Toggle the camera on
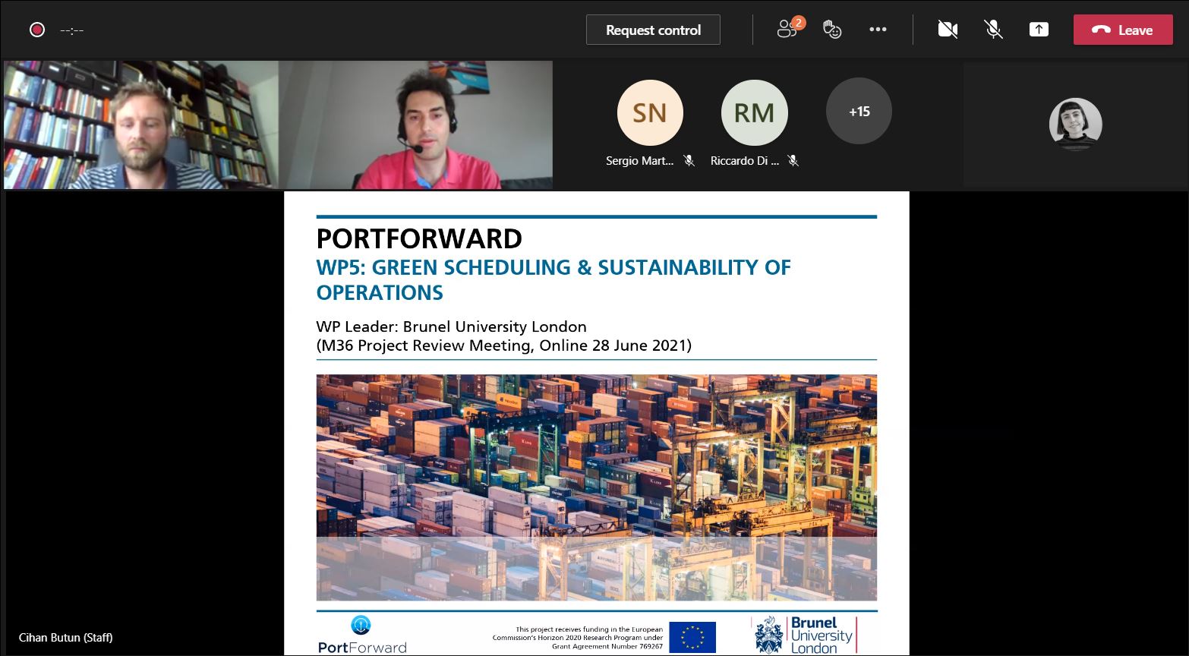 pos(948,30)
